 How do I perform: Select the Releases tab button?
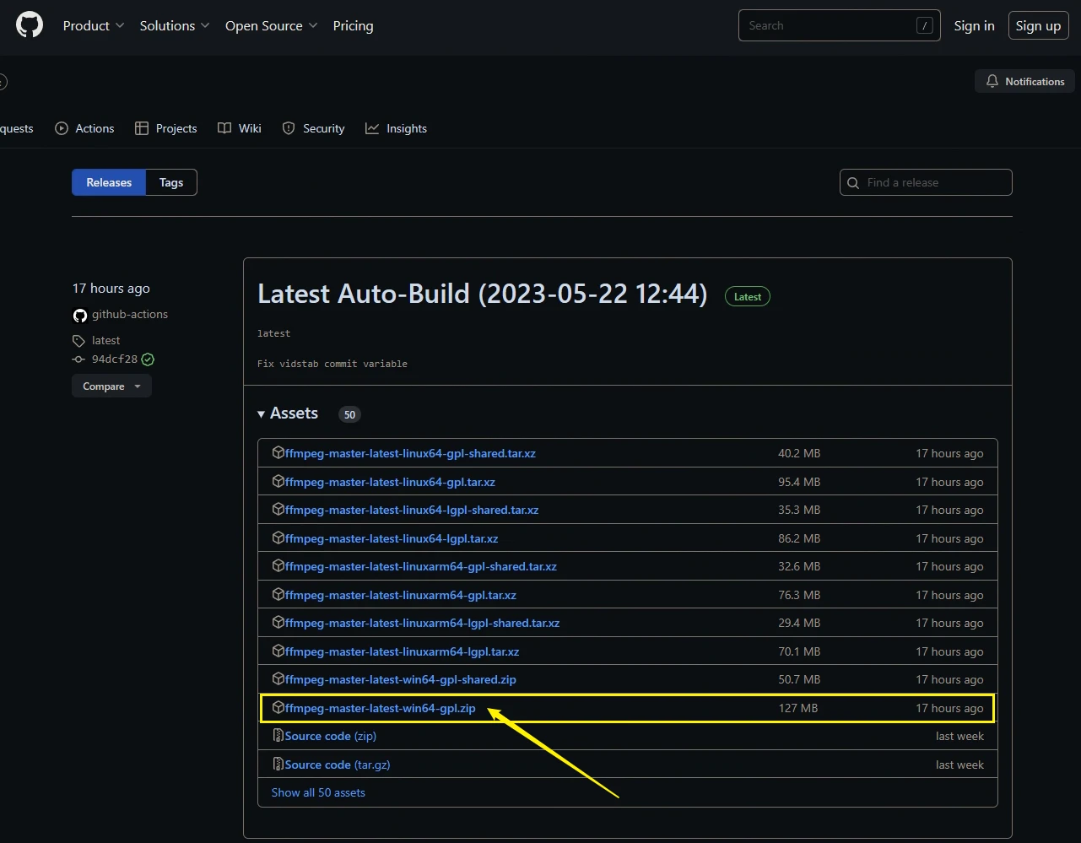coord(109,182)
